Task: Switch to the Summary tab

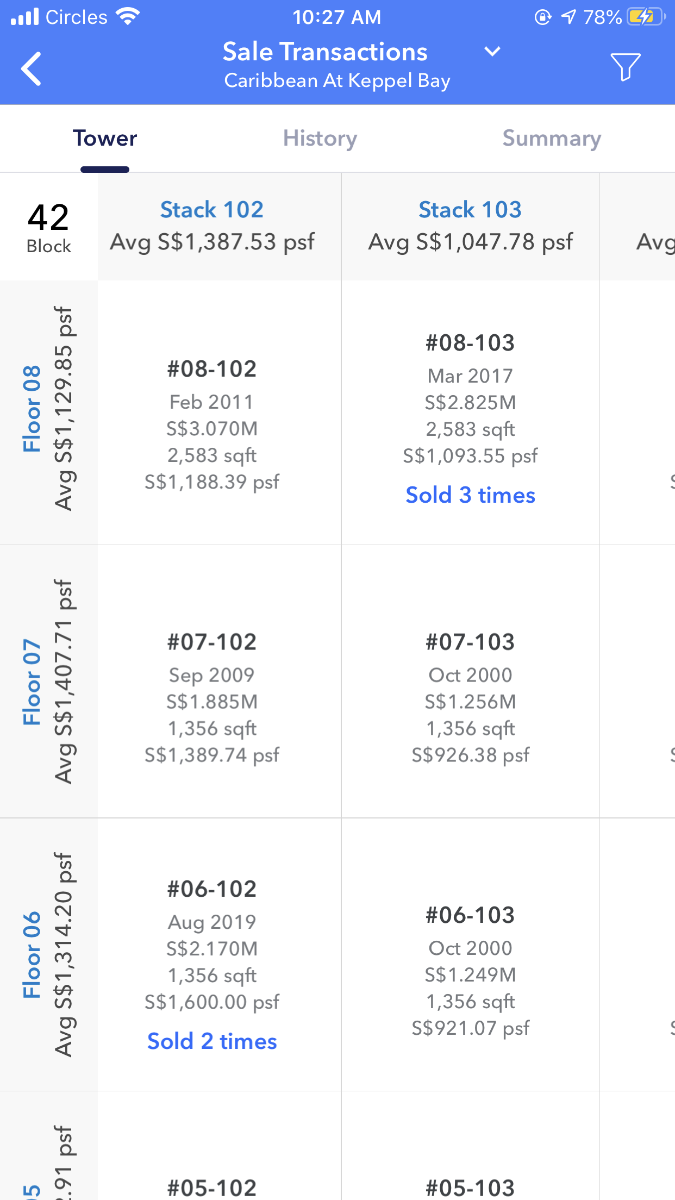Action: coord(551,139)
